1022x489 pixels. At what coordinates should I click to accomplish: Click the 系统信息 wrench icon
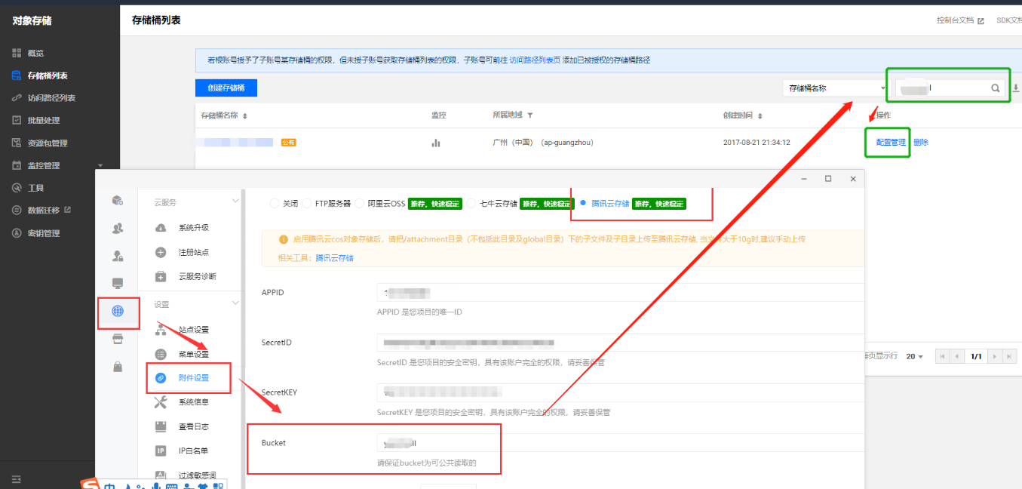click(161, 402)
